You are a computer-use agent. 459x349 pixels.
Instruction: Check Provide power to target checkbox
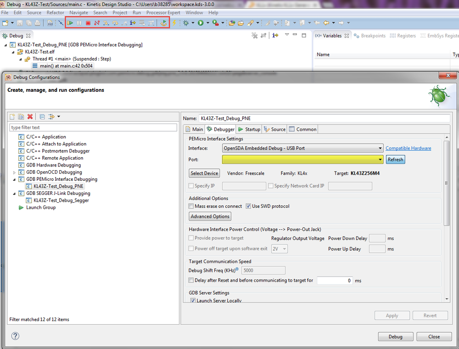(x=191, y=238)
